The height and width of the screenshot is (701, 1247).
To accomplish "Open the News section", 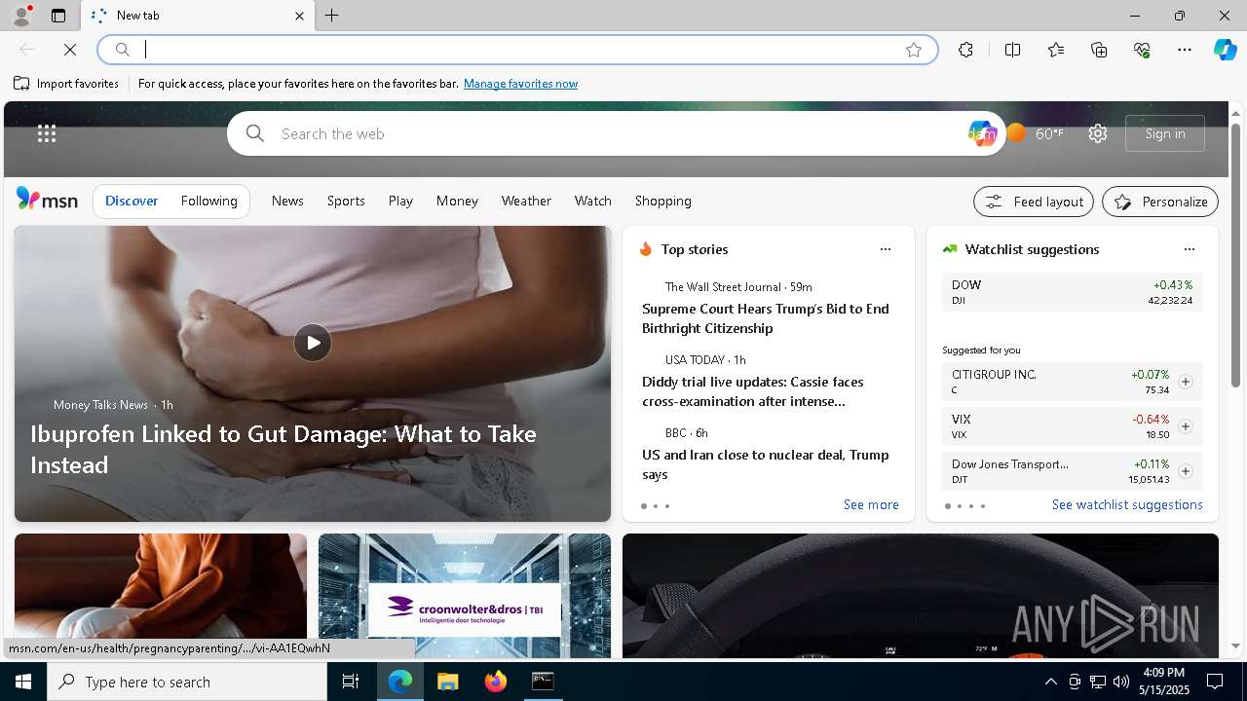I will [287, 201].
